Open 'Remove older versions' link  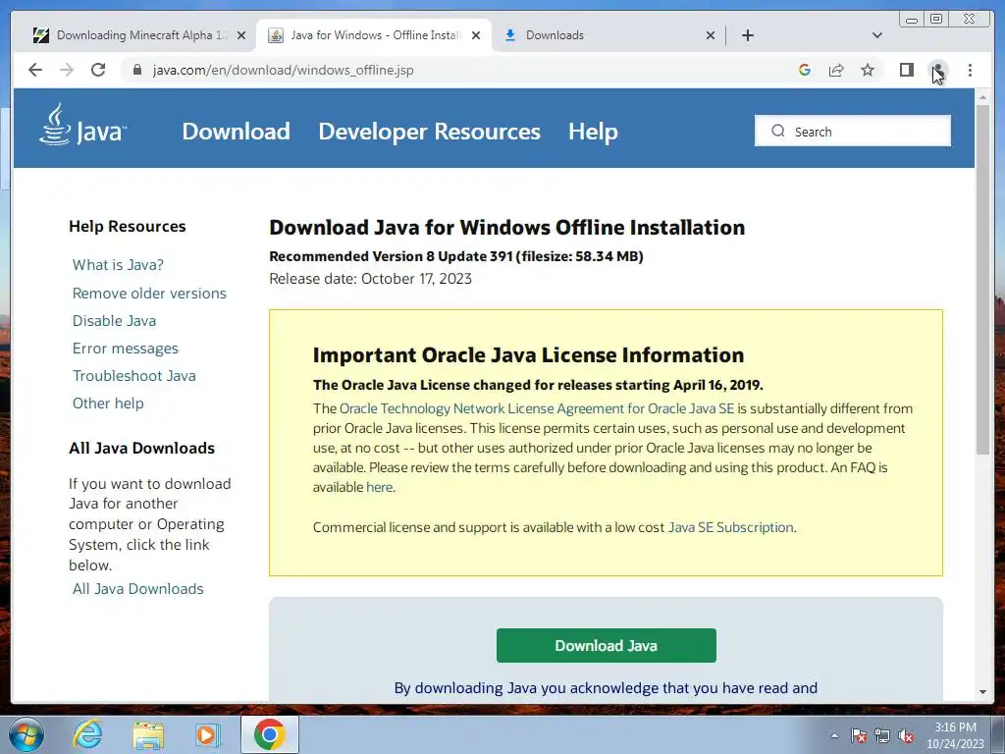click(149, 293)
